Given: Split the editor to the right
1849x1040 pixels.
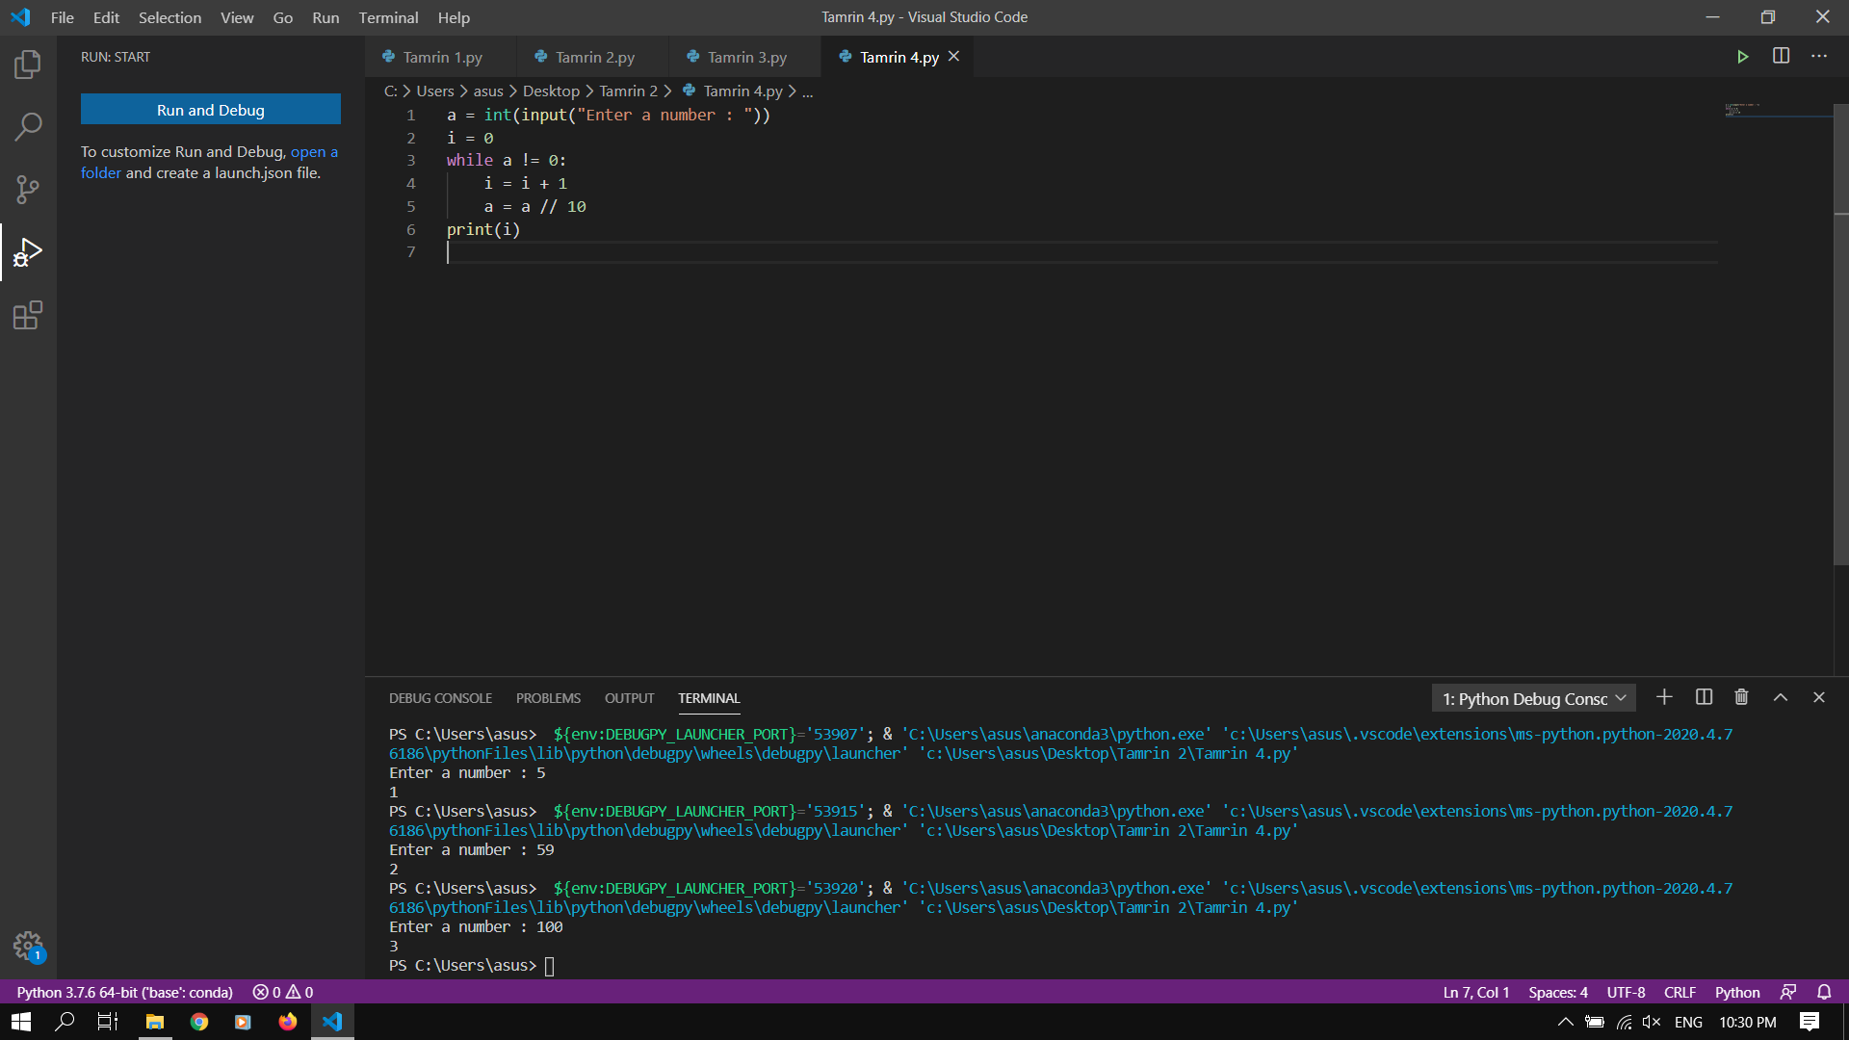Looking at the screenshot, I should [1781, 56].
